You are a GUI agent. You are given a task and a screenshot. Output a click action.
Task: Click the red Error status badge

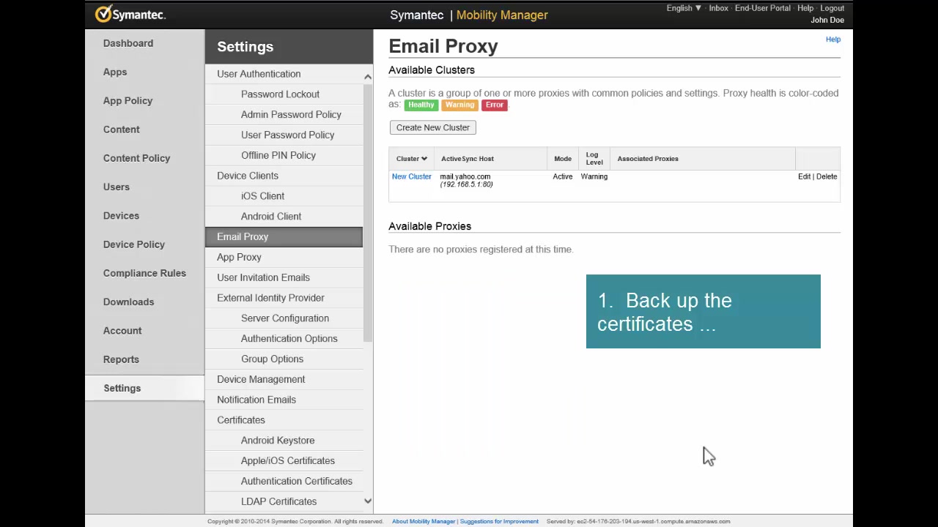point(495,105)
